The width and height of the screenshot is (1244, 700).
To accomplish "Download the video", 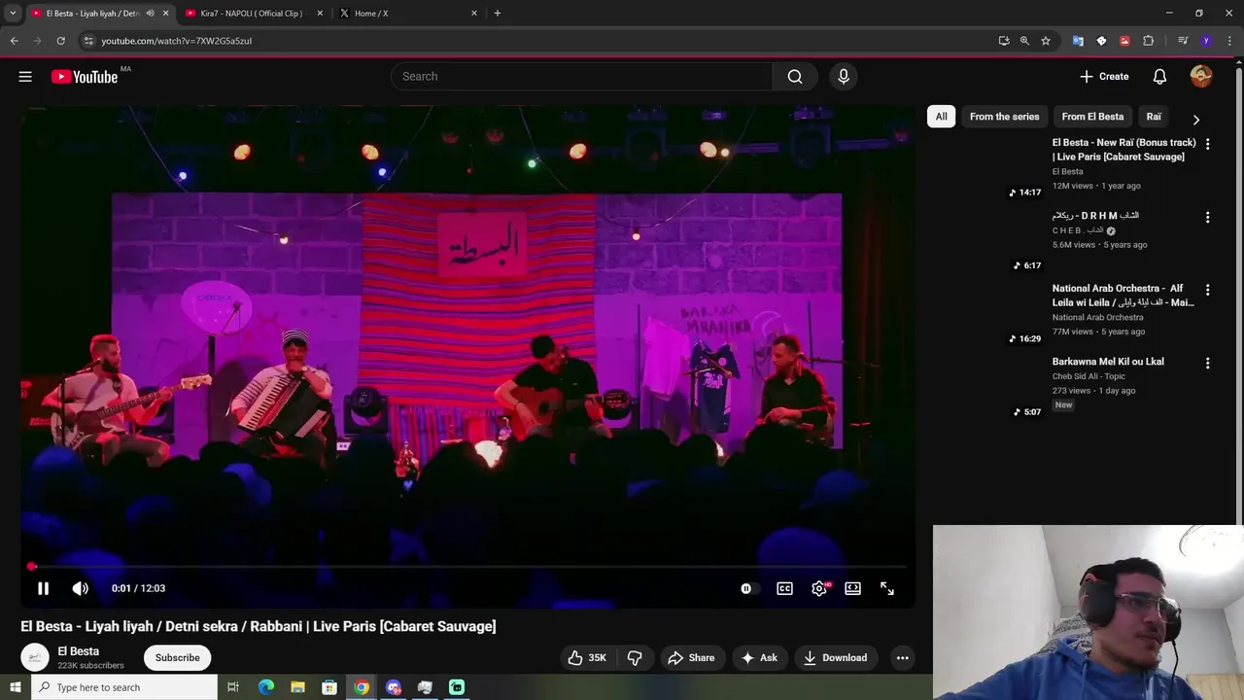I will point(835,658).
